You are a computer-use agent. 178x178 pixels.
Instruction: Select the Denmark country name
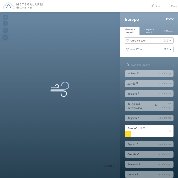tap(133, 164)
